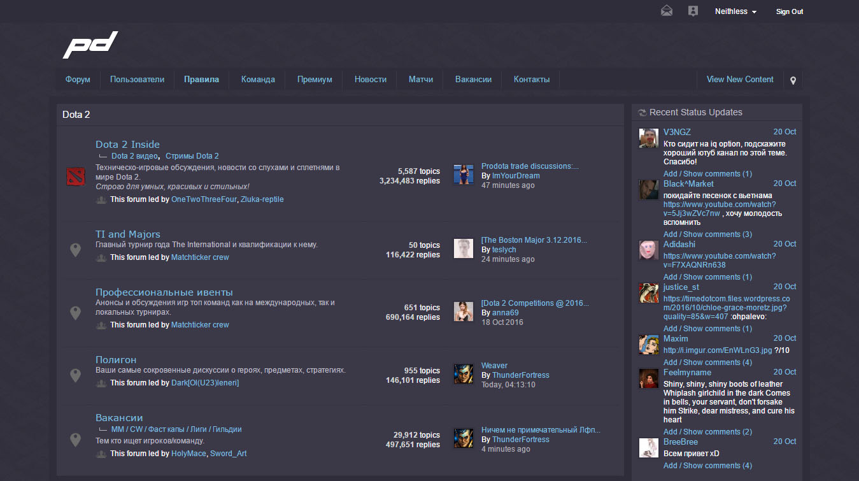This screenshot has width=859, height=481.
Task: Show comments on Black^Market's status
Action: click(x=707, y=234)
